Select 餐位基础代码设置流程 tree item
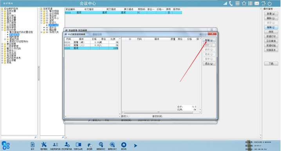This screenshot has height=151, width=281. point(21,32)
